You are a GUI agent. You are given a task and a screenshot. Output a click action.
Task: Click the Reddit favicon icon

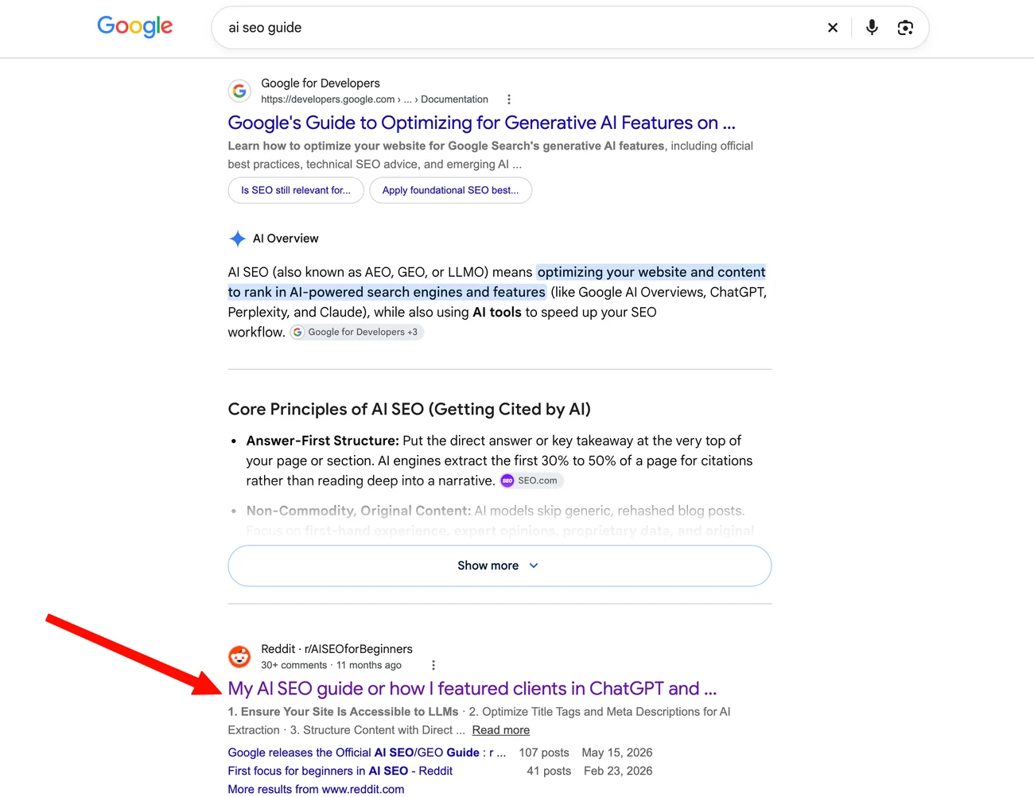(239, 656)
